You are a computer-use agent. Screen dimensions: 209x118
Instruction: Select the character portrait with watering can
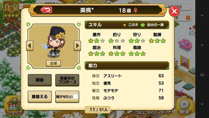click(54, 42)
